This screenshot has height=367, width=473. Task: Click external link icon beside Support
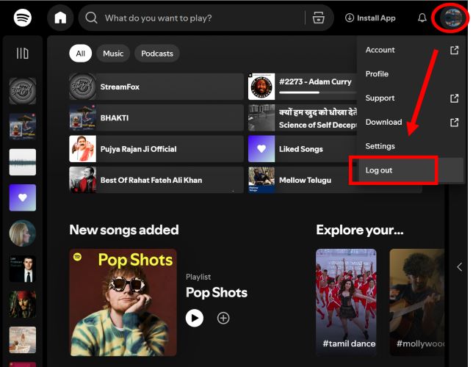coord(455,98)
